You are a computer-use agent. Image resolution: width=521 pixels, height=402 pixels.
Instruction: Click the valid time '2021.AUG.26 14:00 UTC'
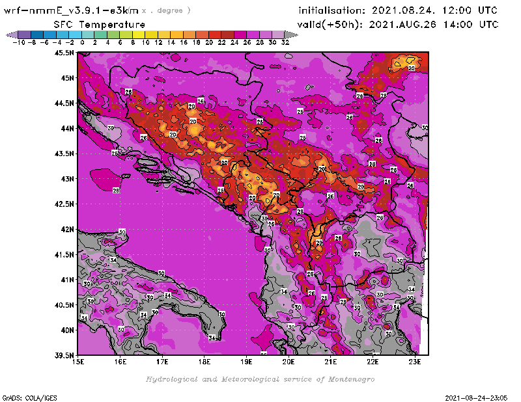point(434,25)
